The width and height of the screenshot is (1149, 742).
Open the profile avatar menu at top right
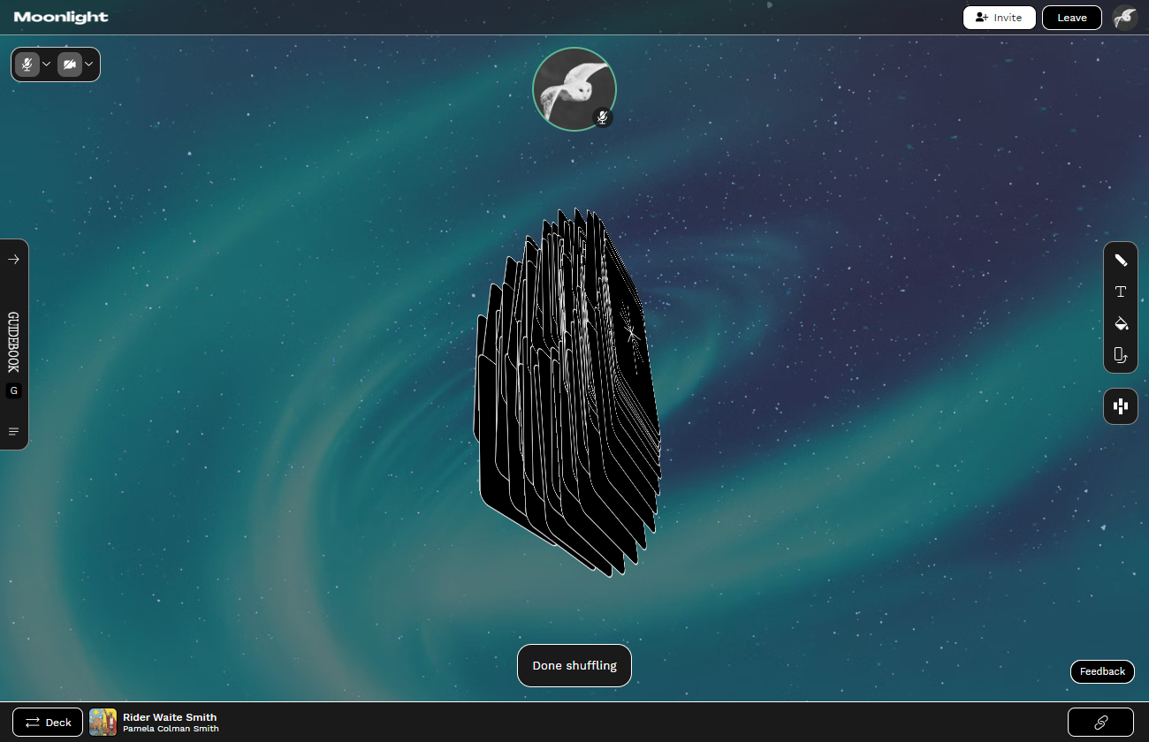(x=1124, y=17)
